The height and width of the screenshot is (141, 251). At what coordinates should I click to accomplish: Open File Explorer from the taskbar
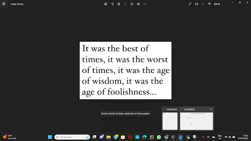click(109, 137)
